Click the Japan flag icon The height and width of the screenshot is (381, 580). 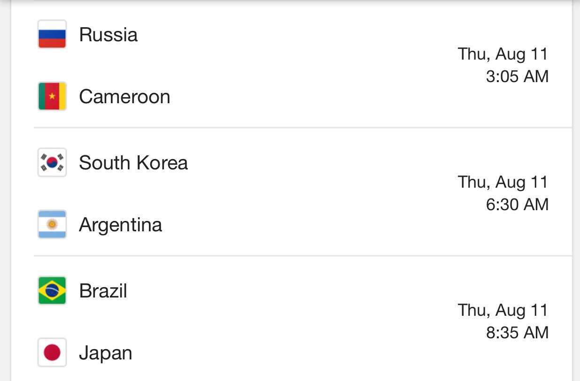coord(52,353)
